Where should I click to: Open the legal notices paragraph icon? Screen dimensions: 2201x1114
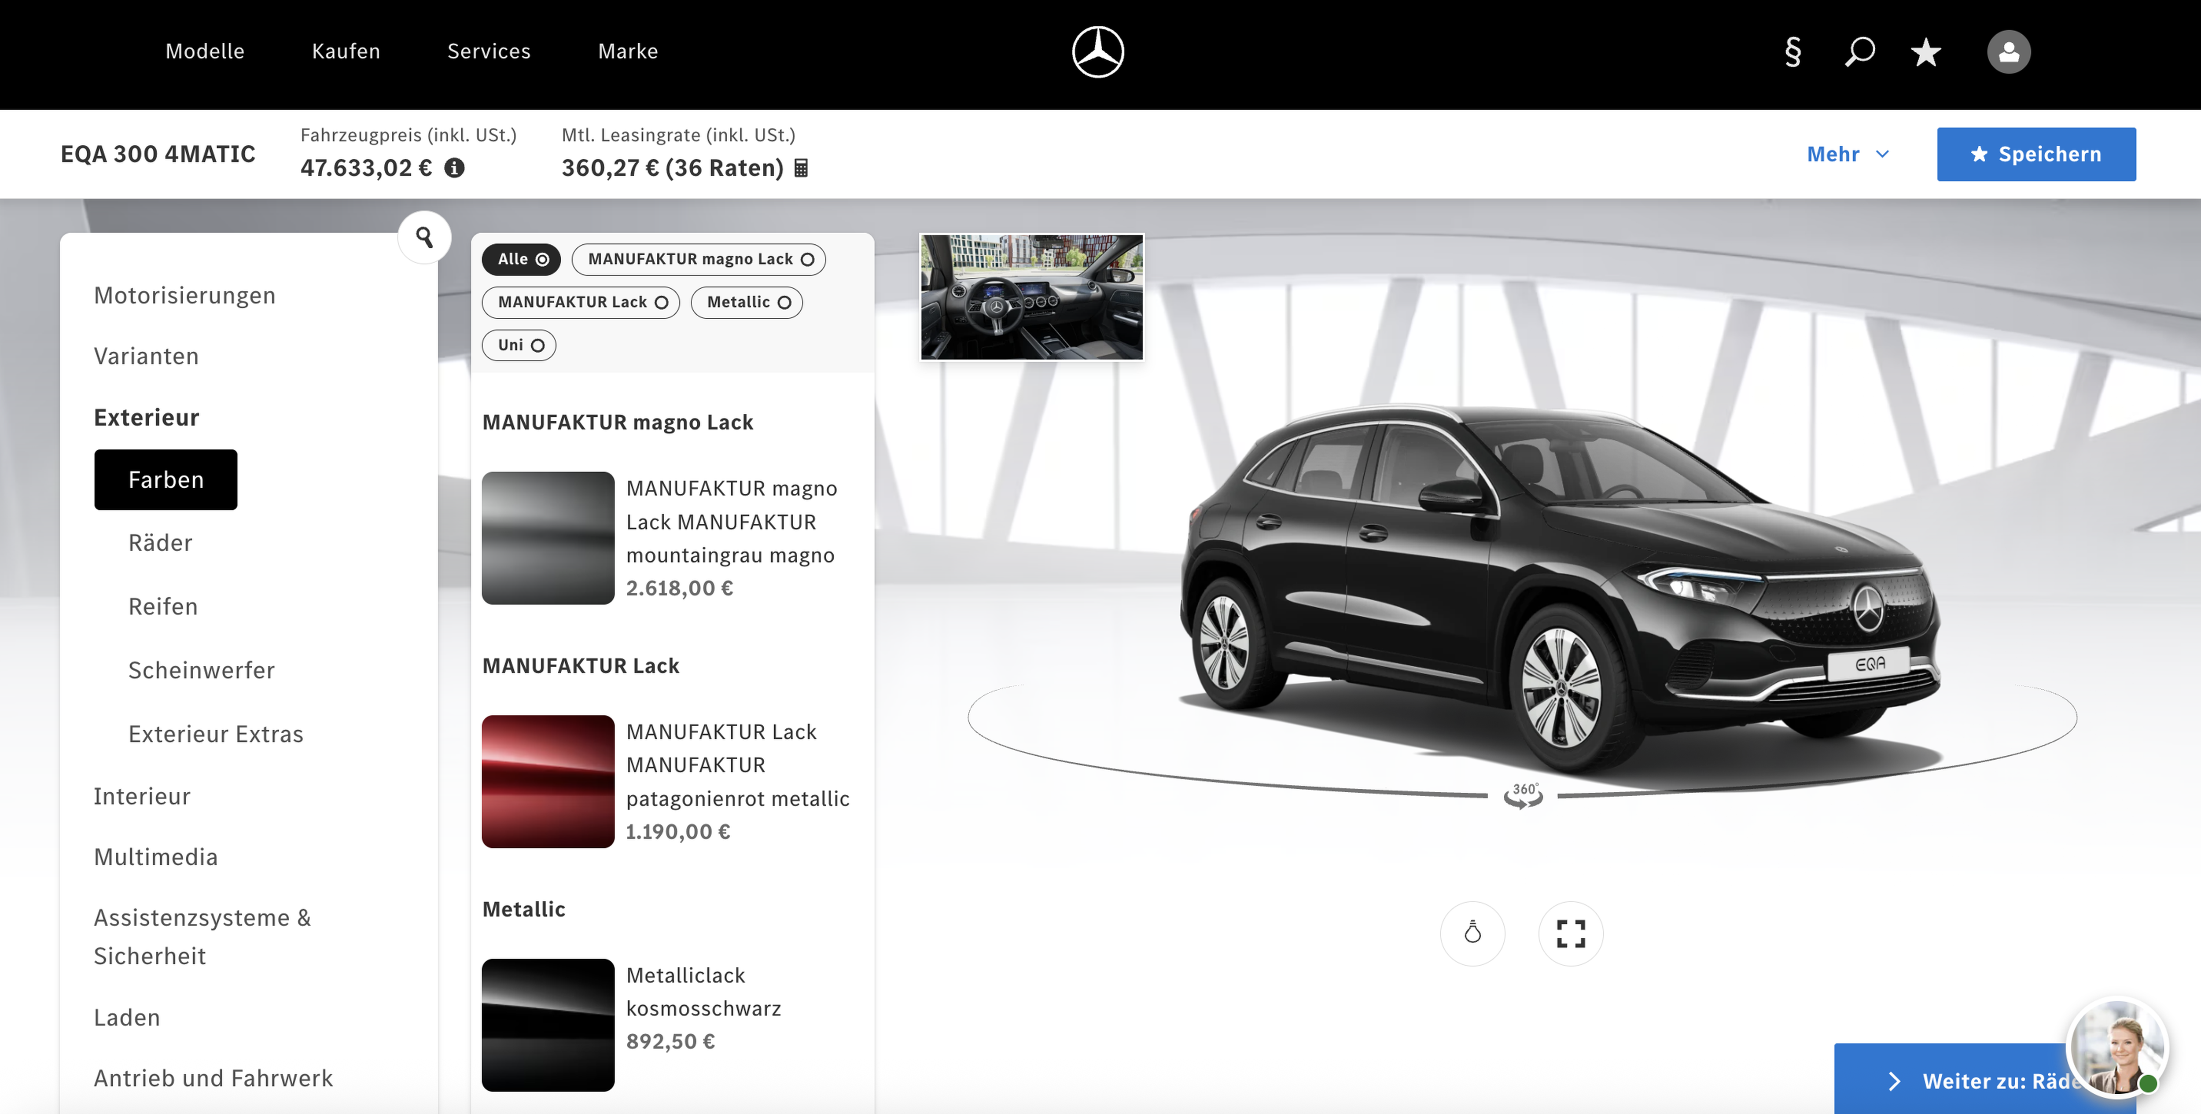[1792, 51]
